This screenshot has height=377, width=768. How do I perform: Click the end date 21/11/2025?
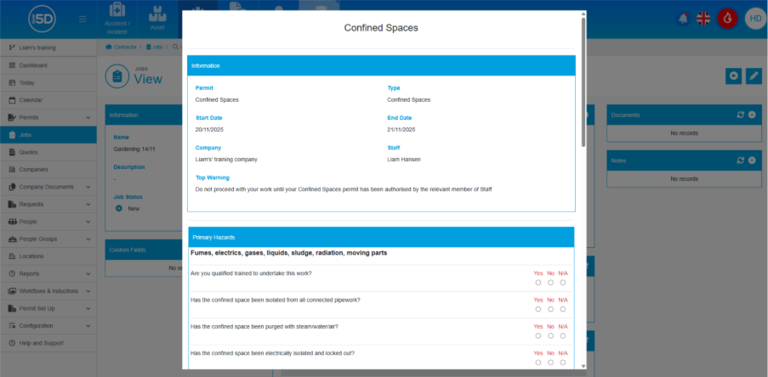[401, 130]
